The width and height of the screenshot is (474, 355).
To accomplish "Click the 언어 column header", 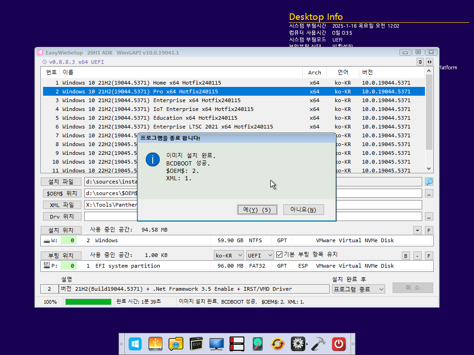I will pyautogui.click(x=343, y=73).
